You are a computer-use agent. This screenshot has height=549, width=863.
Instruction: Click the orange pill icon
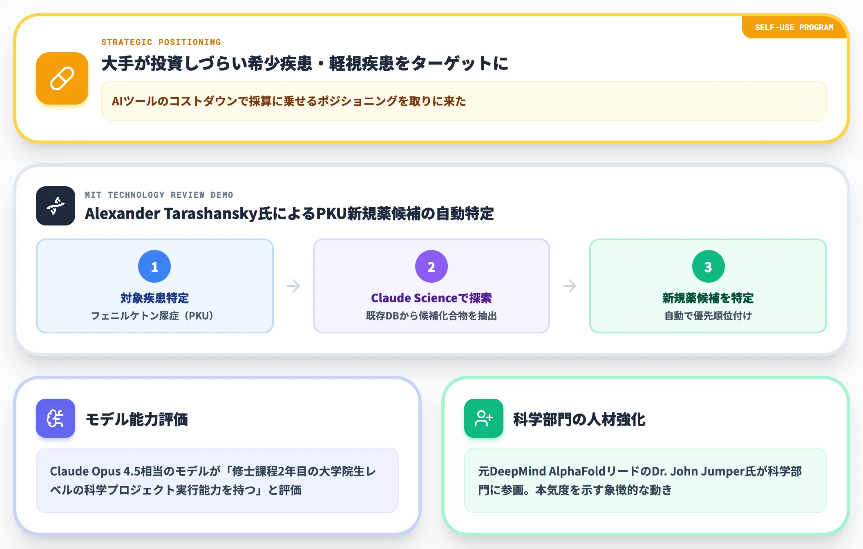pos(62,78)
